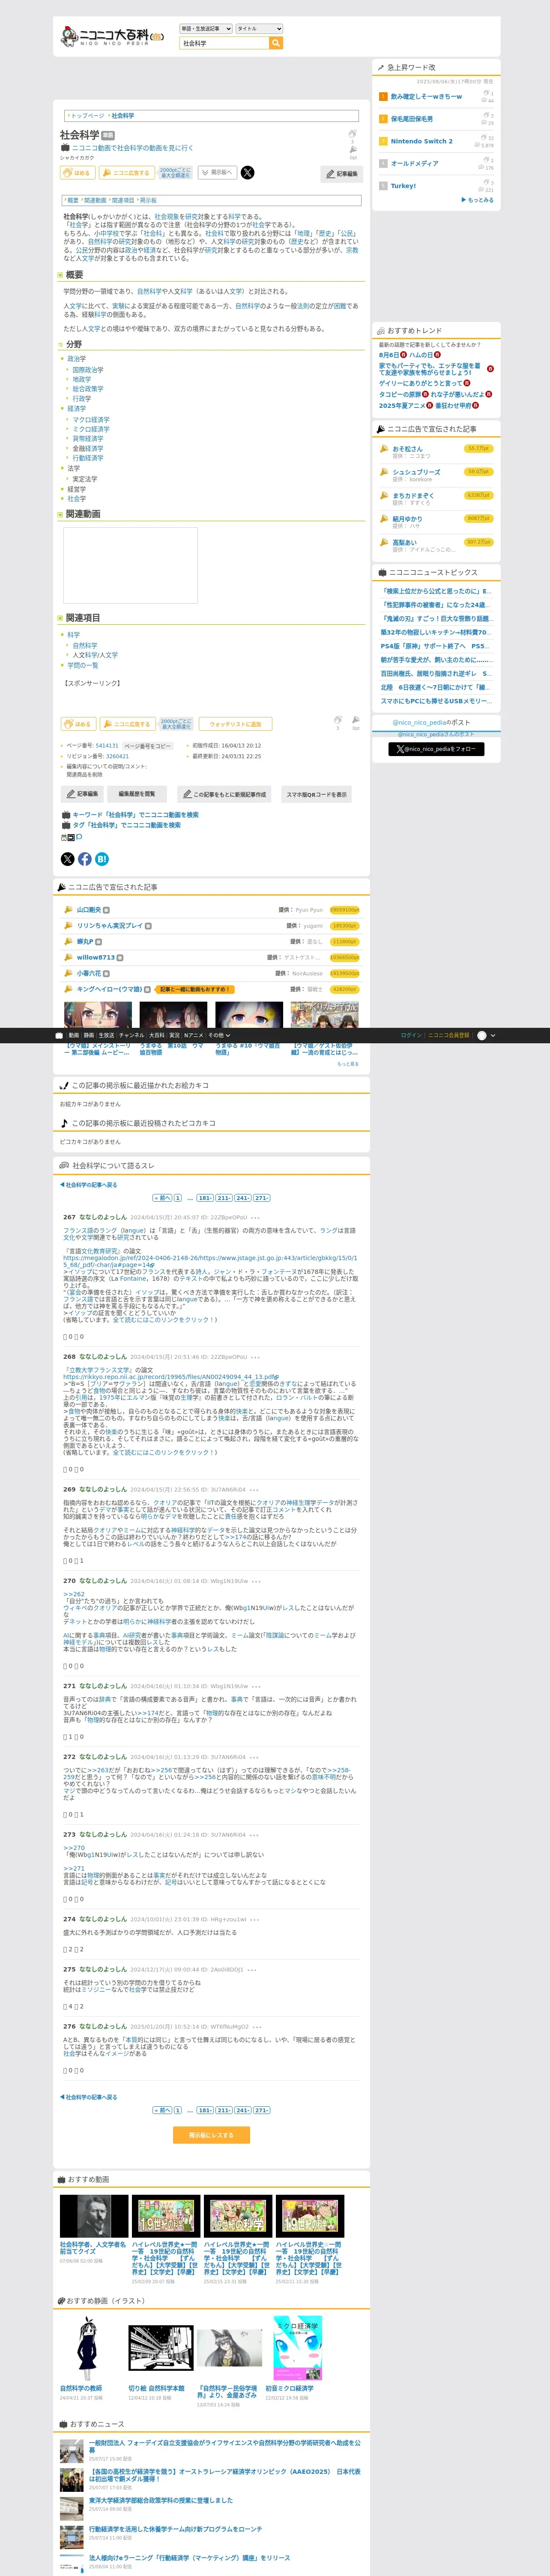Image resolution: width=550 pixels, height=2576 pixels.
Task: Open the 山口剛央 promoted article
Action: (x=89, y=910)
